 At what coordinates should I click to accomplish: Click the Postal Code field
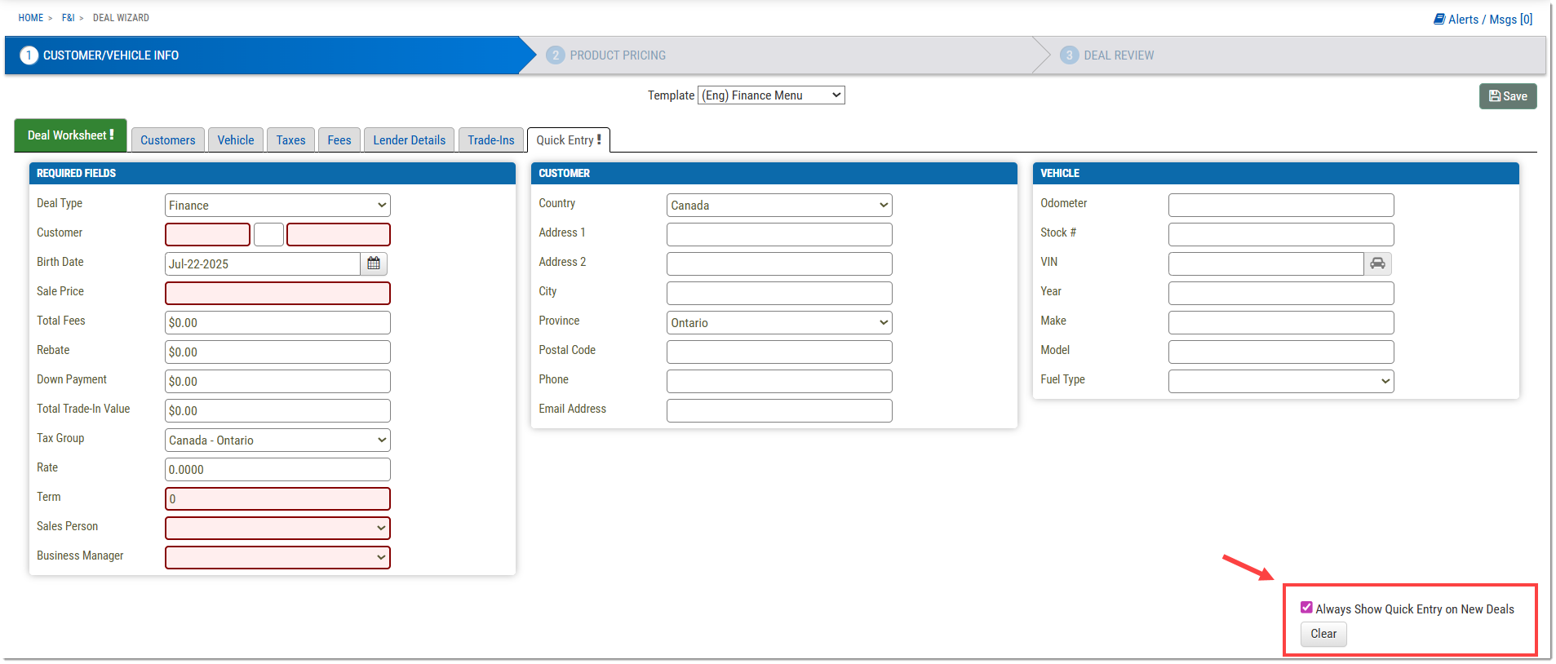pyautogui.click(x=779, y=352)
